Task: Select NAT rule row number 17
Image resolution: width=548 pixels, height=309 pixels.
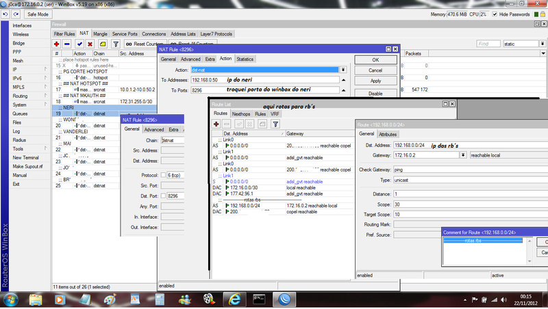Action: coord(105,90)
